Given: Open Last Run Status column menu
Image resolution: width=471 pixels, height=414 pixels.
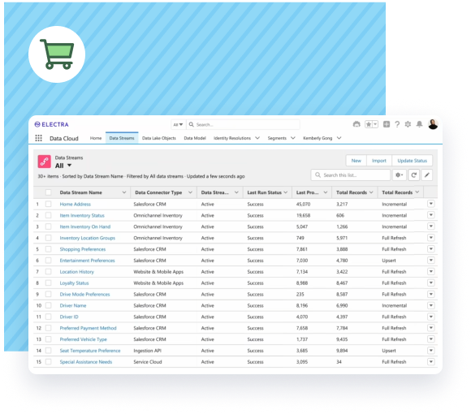Looking at the screenshot, I should coord(285,192).
